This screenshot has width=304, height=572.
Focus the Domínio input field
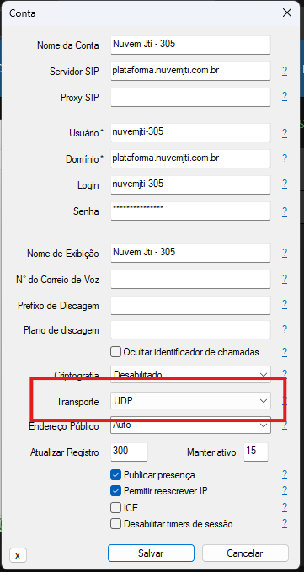point(190,159)
